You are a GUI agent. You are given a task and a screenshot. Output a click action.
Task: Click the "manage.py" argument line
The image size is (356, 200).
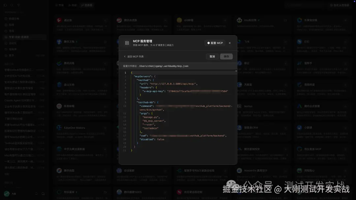pos(151,117)
